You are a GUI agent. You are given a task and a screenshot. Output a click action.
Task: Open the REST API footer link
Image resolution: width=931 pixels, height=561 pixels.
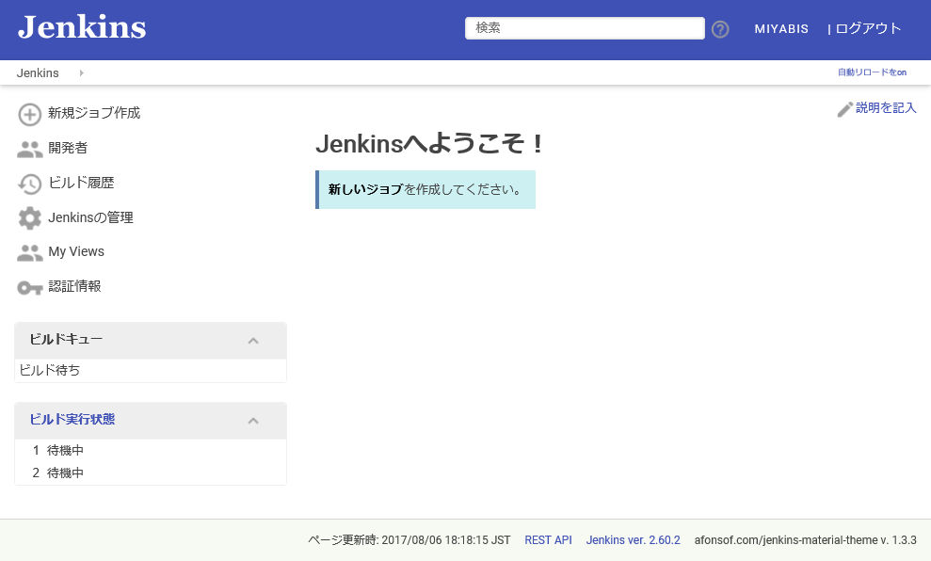click(548, 540)
